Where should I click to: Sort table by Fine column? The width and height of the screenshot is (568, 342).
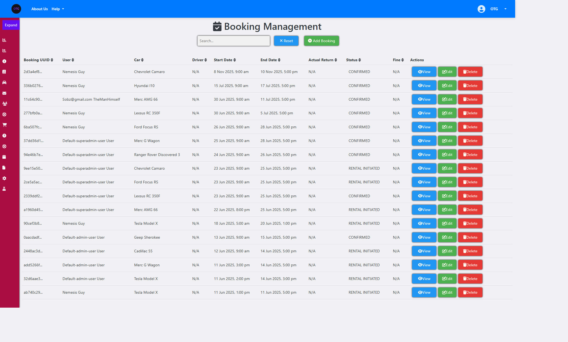coord(398,60)
